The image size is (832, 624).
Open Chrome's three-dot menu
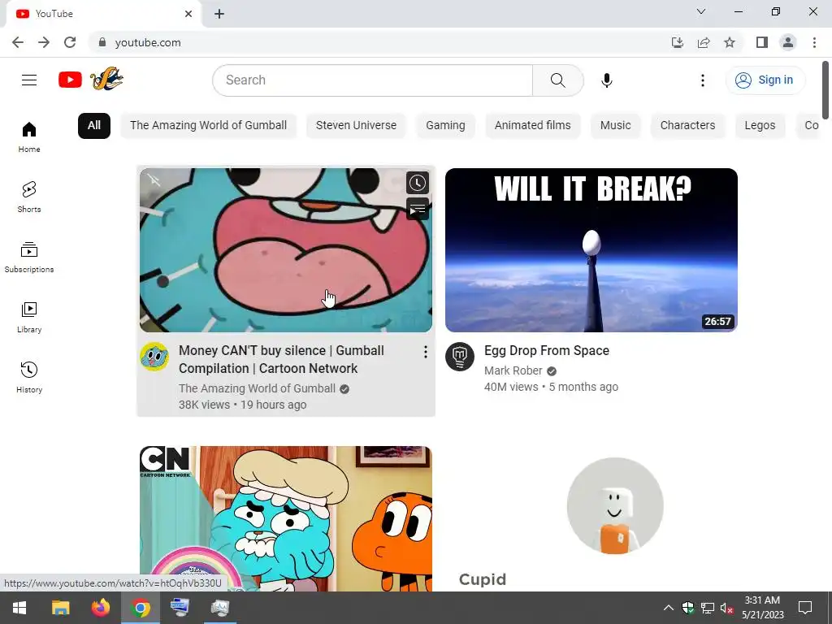[x=814, y=42]
